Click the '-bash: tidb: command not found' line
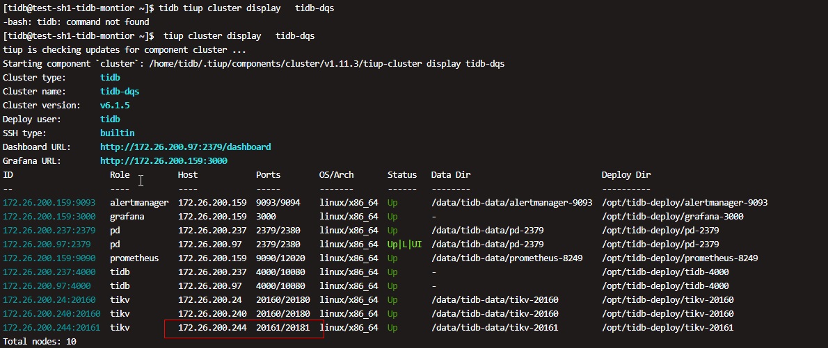 (76, 22)
